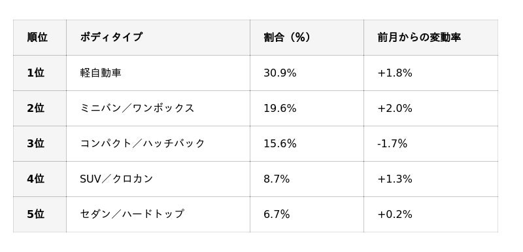Click the ボディタイプ column header
523x252 pixels.
tap(158, 37)
